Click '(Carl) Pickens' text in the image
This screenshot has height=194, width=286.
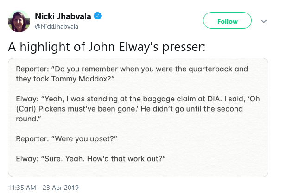coord(41,109)
